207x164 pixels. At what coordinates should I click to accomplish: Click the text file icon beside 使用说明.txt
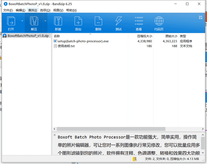(x=55, y=46)
